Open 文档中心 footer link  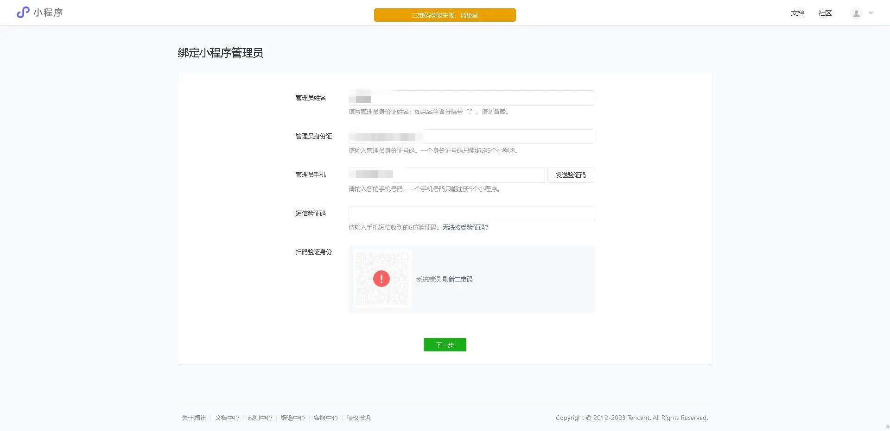(227, 418)
